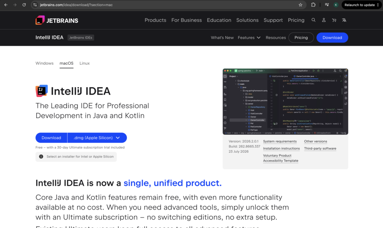Open Pricing in top navigation

click(x=296, y=20)
